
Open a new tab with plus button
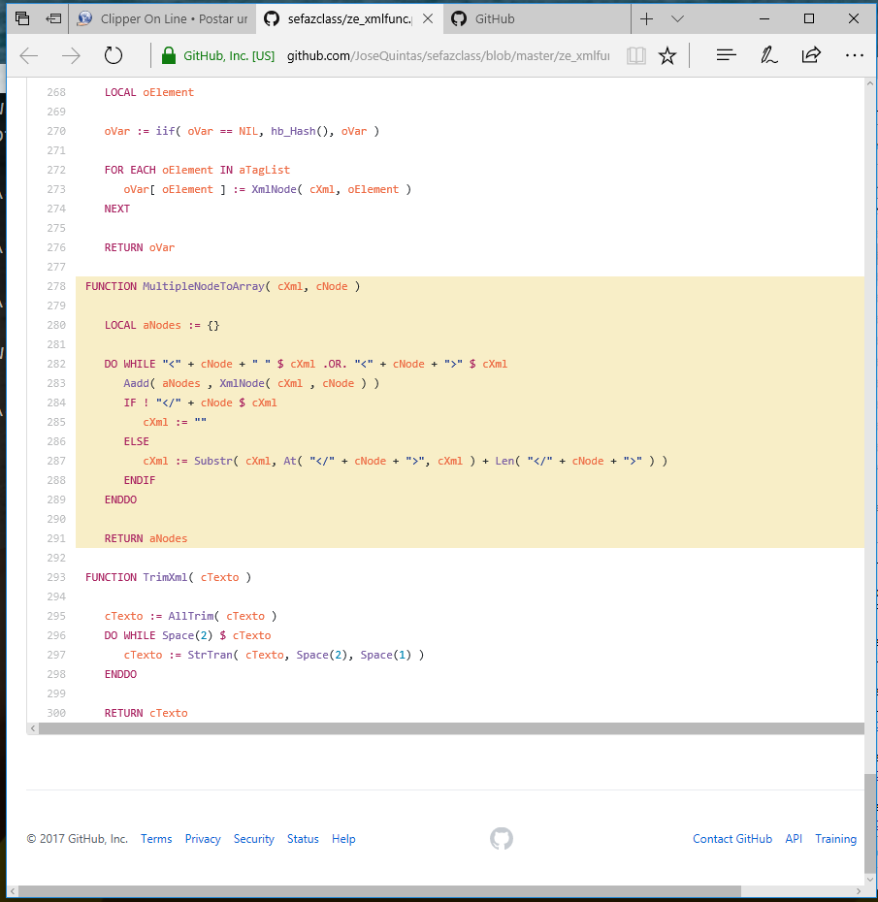pyautogui.click(x=647, y=18)
